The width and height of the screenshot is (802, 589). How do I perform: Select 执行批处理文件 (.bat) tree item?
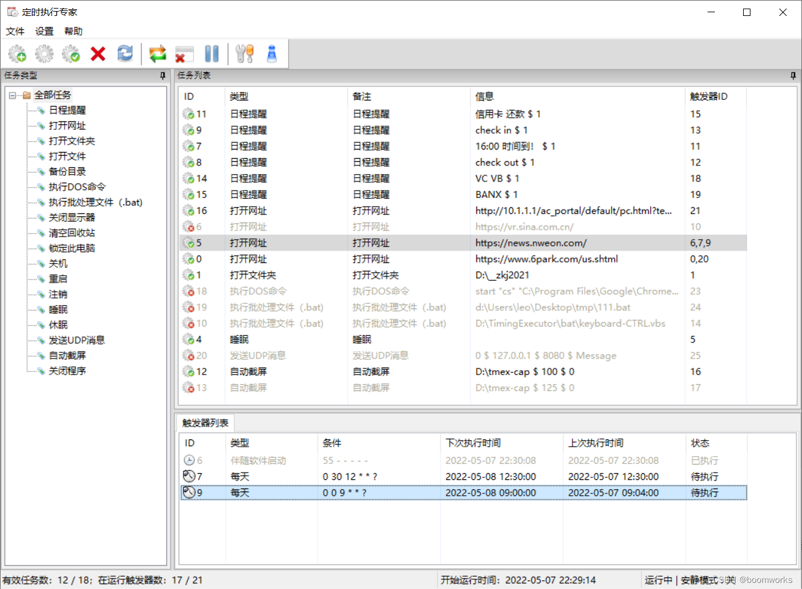(x=96, y=202)
